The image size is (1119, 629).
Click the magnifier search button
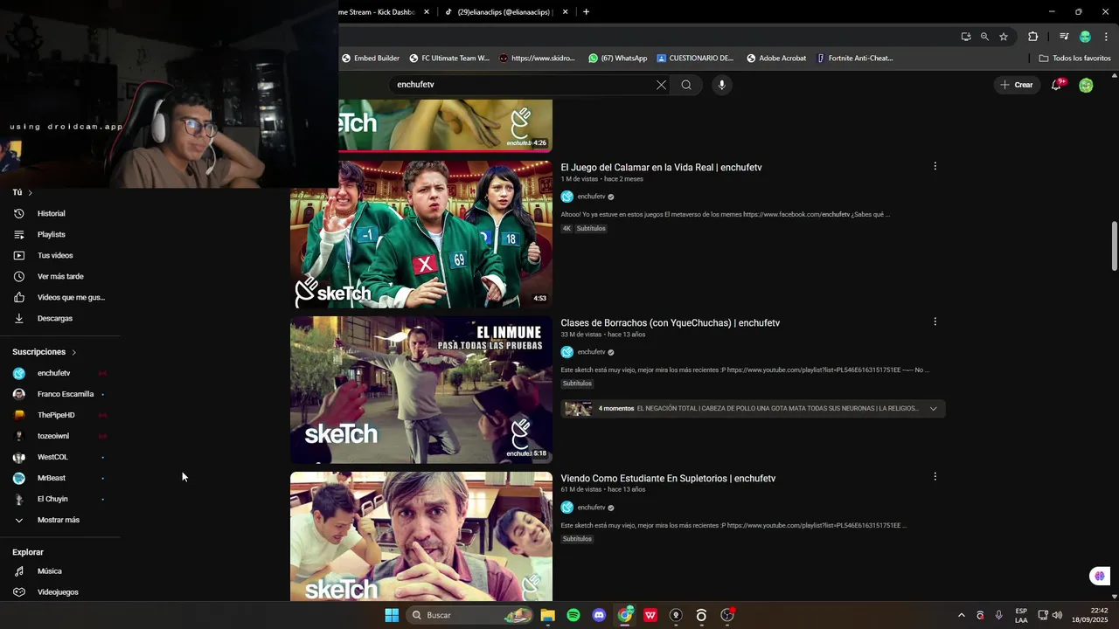tap(686, 85)
